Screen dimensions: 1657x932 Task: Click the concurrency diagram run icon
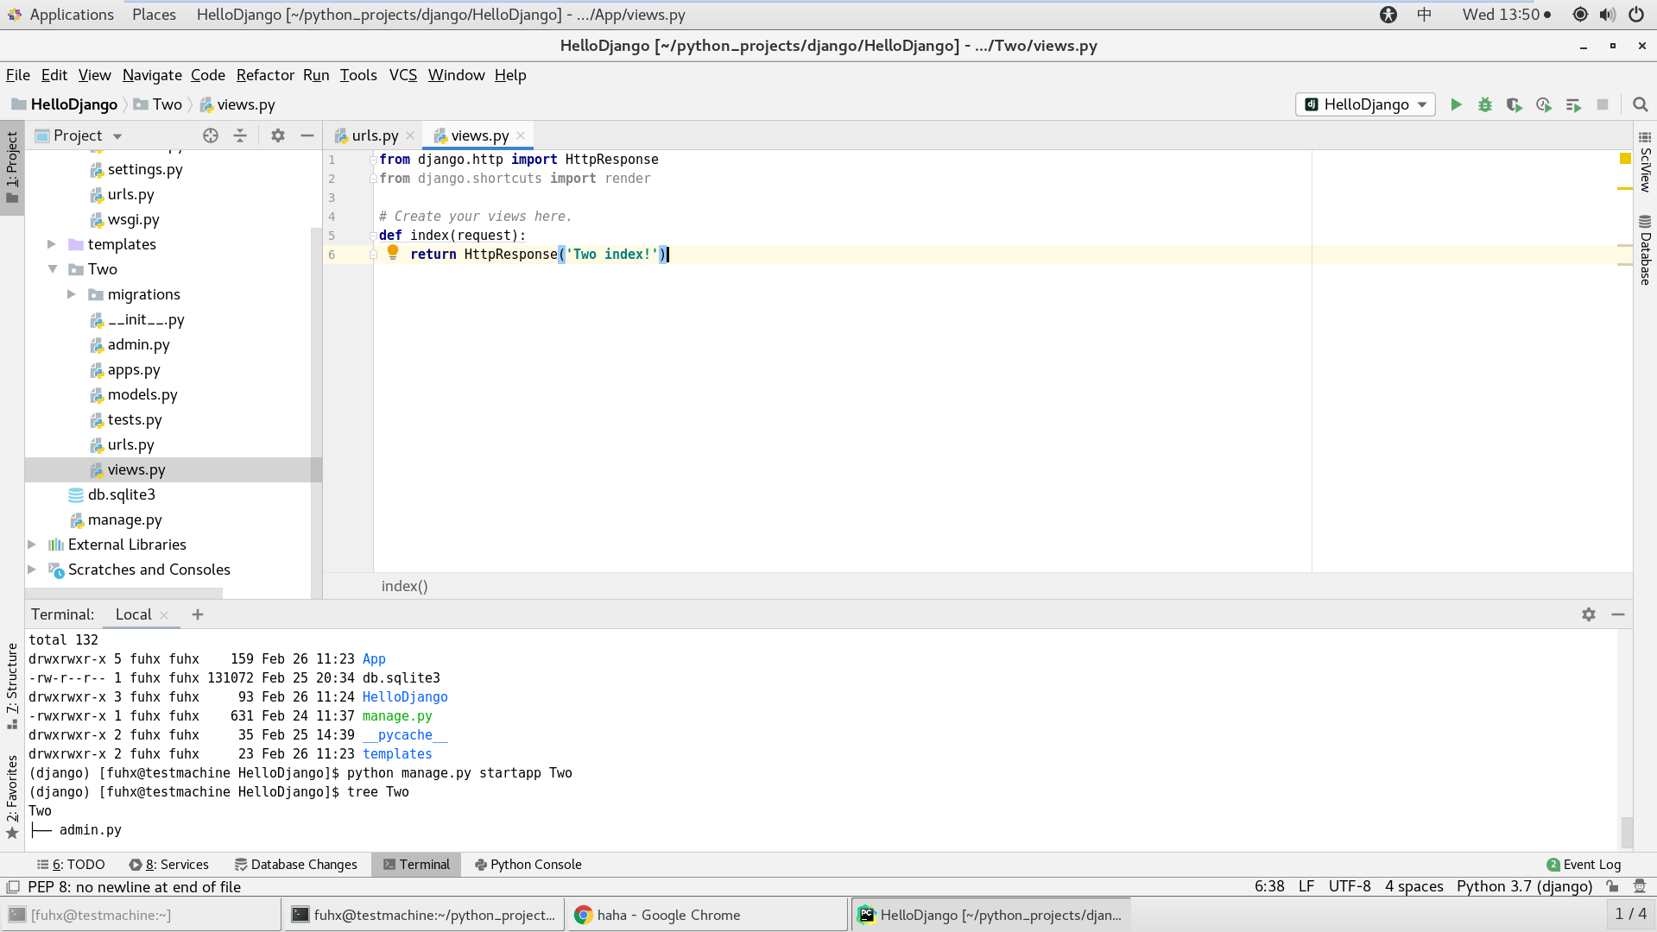tap(1573, 104)
